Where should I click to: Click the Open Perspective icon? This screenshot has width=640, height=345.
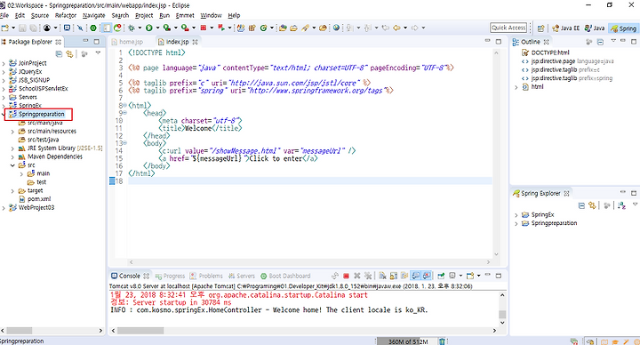[540, 28]
